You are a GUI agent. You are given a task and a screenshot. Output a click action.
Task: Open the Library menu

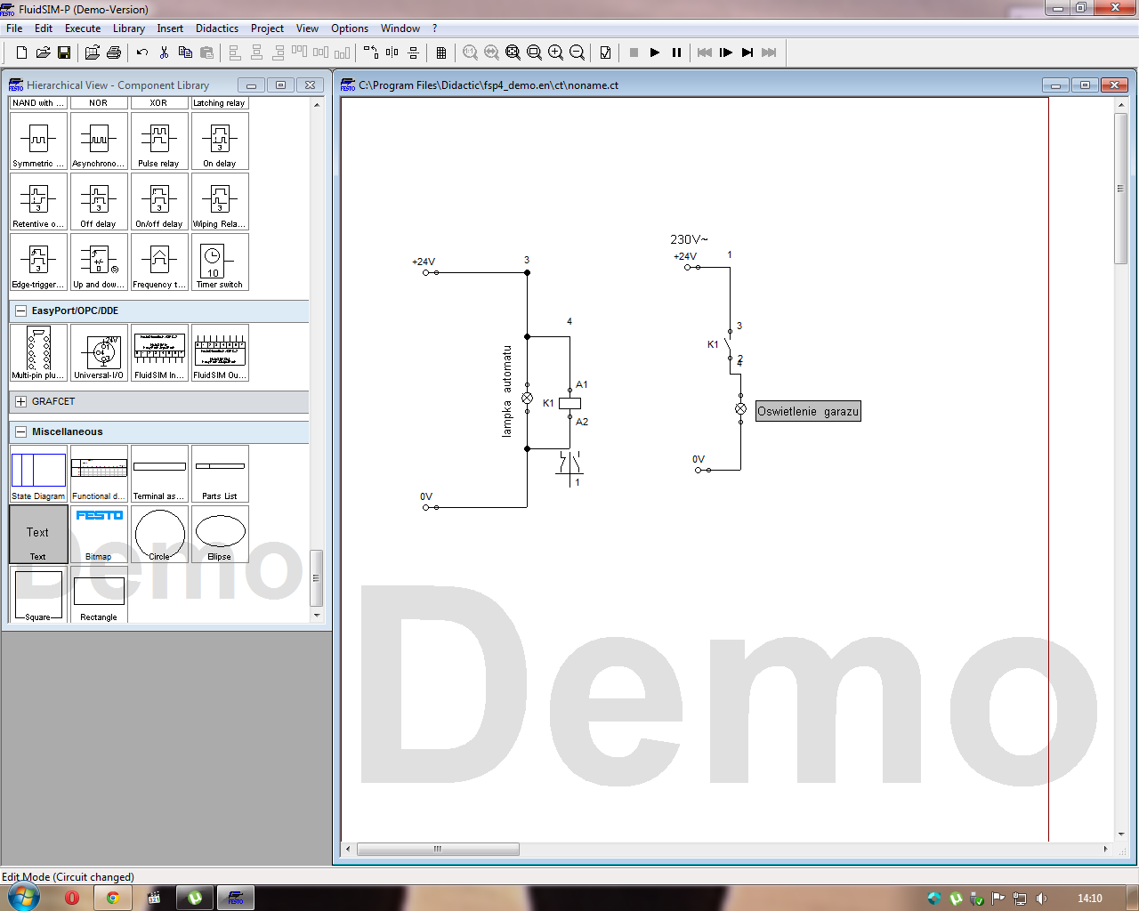129,28
